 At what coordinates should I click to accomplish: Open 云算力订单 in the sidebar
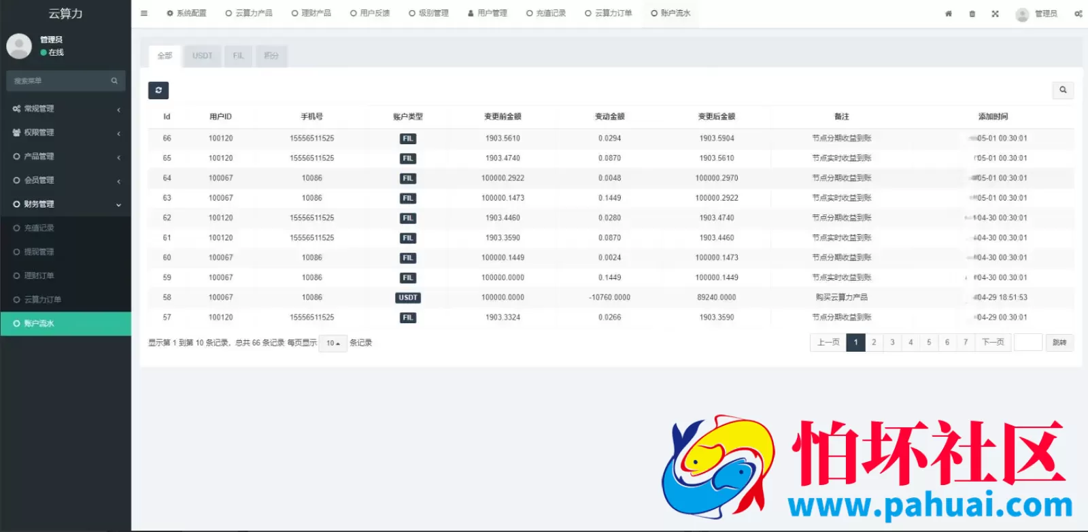click(65, 299)
